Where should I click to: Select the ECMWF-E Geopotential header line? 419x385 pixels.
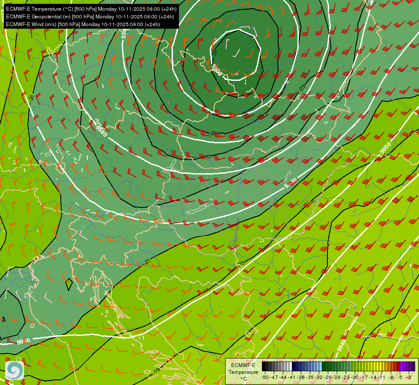(x=90, y=17)
